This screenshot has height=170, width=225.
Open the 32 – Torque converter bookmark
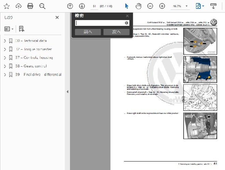click(x=33, y=49)
